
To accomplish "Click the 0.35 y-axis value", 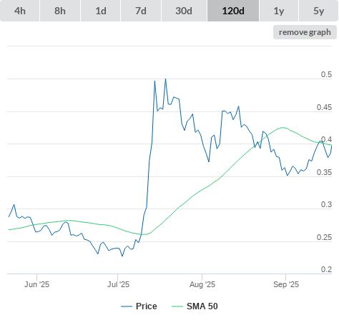I will 324,172.
